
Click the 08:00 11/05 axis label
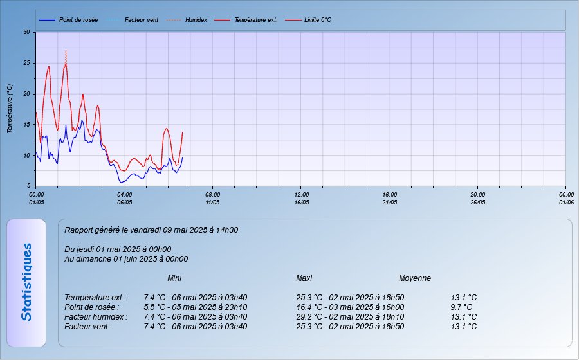click(213, 199)
